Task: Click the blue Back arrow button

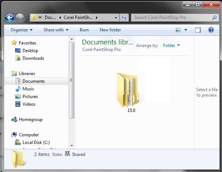Action: 9,18
